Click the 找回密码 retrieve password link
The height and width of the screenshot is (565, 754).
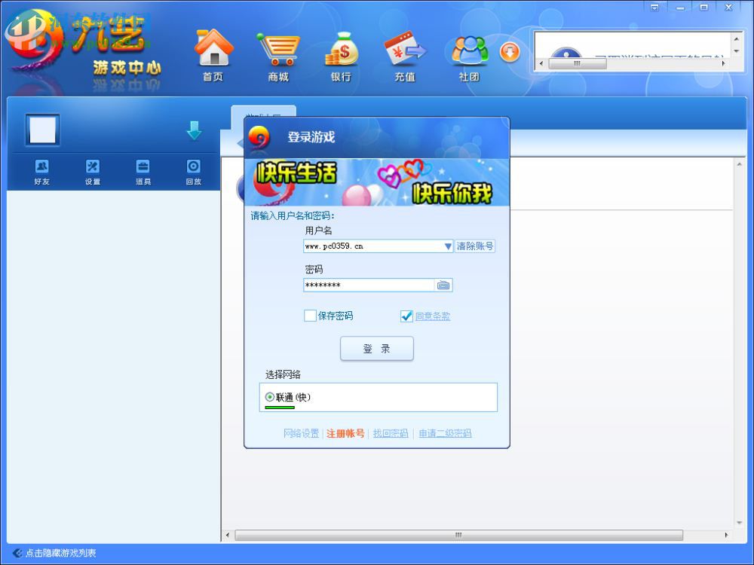pyautogui.click(x=390, y=433)
